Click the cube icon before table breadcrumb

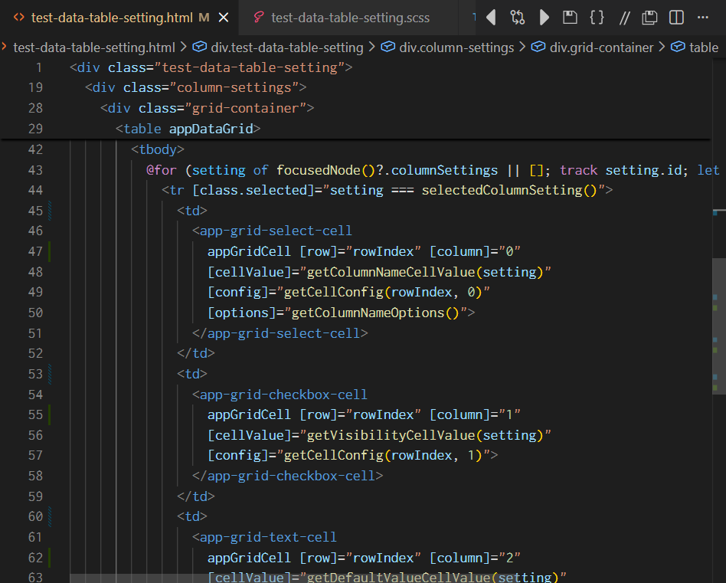(678, 47)
